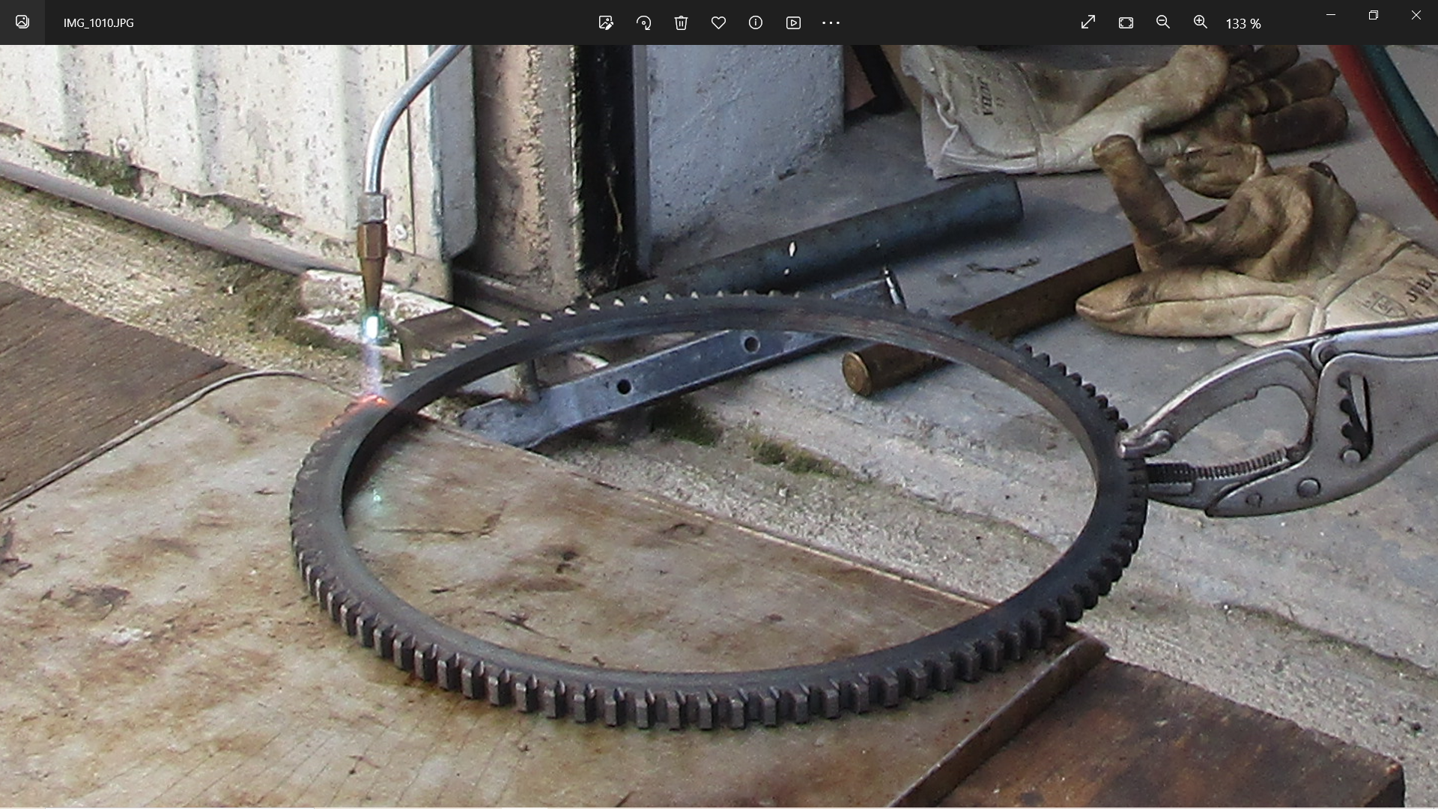Rotate the photo with rotate icon

(x=643, y=22)
